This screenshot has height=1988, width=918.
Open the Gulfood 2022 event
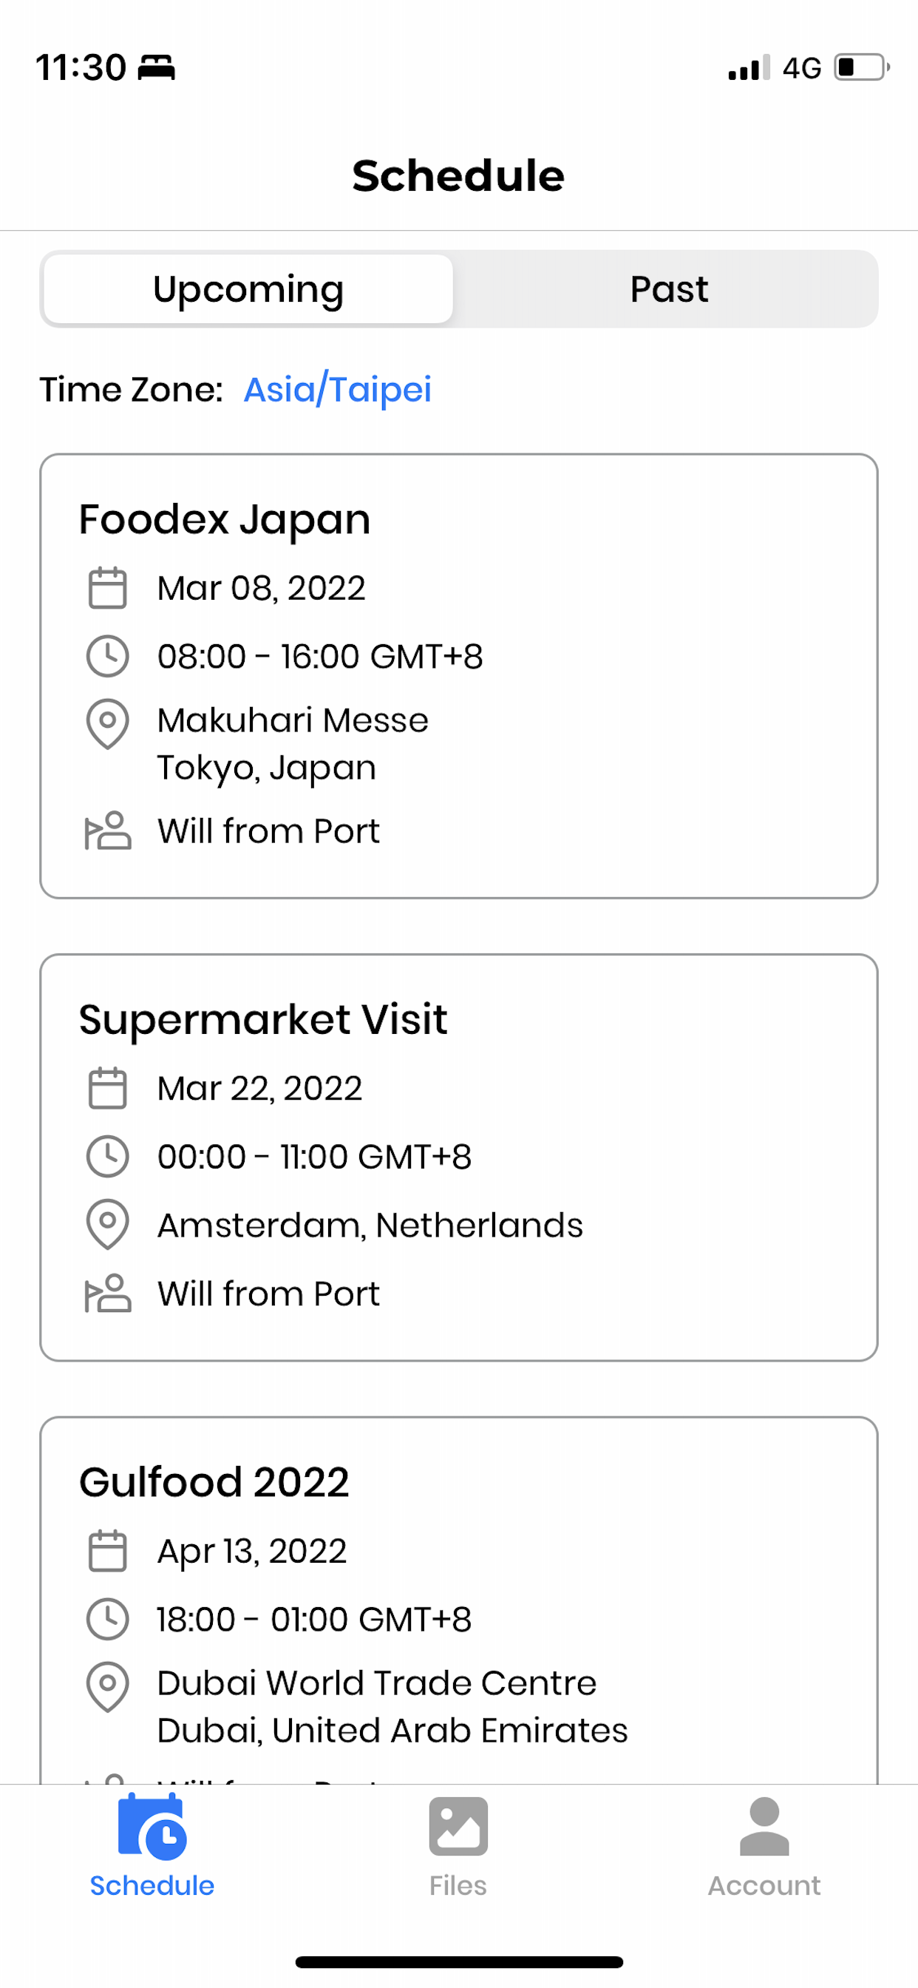pos(458,1600)
